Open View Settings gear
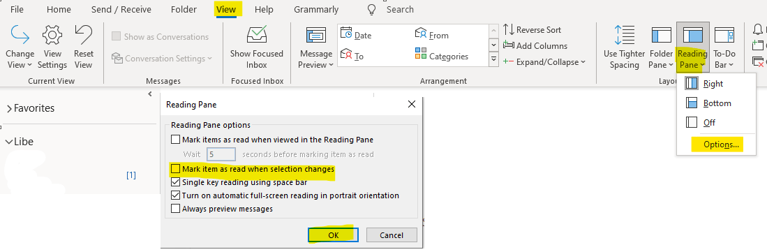767x252 pixels. [52, 47]
